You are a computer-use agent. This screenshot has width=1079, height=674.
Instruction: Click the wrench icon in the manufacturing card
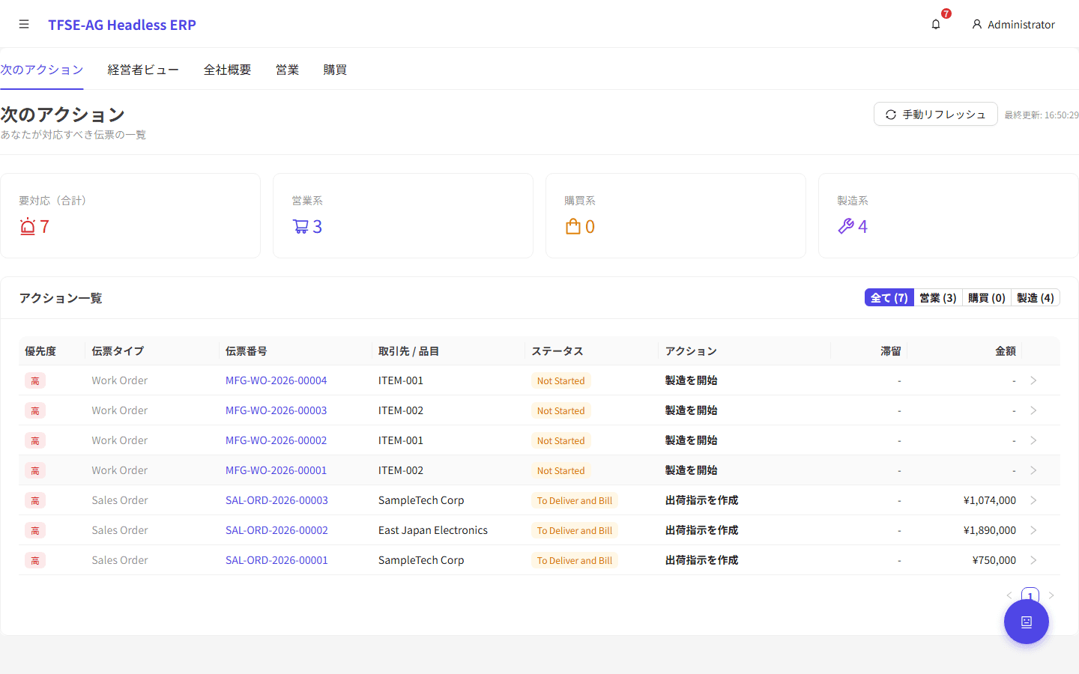tap(846, 226)
